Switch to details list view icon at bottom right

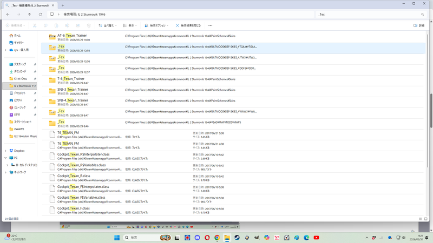point(421,219)
